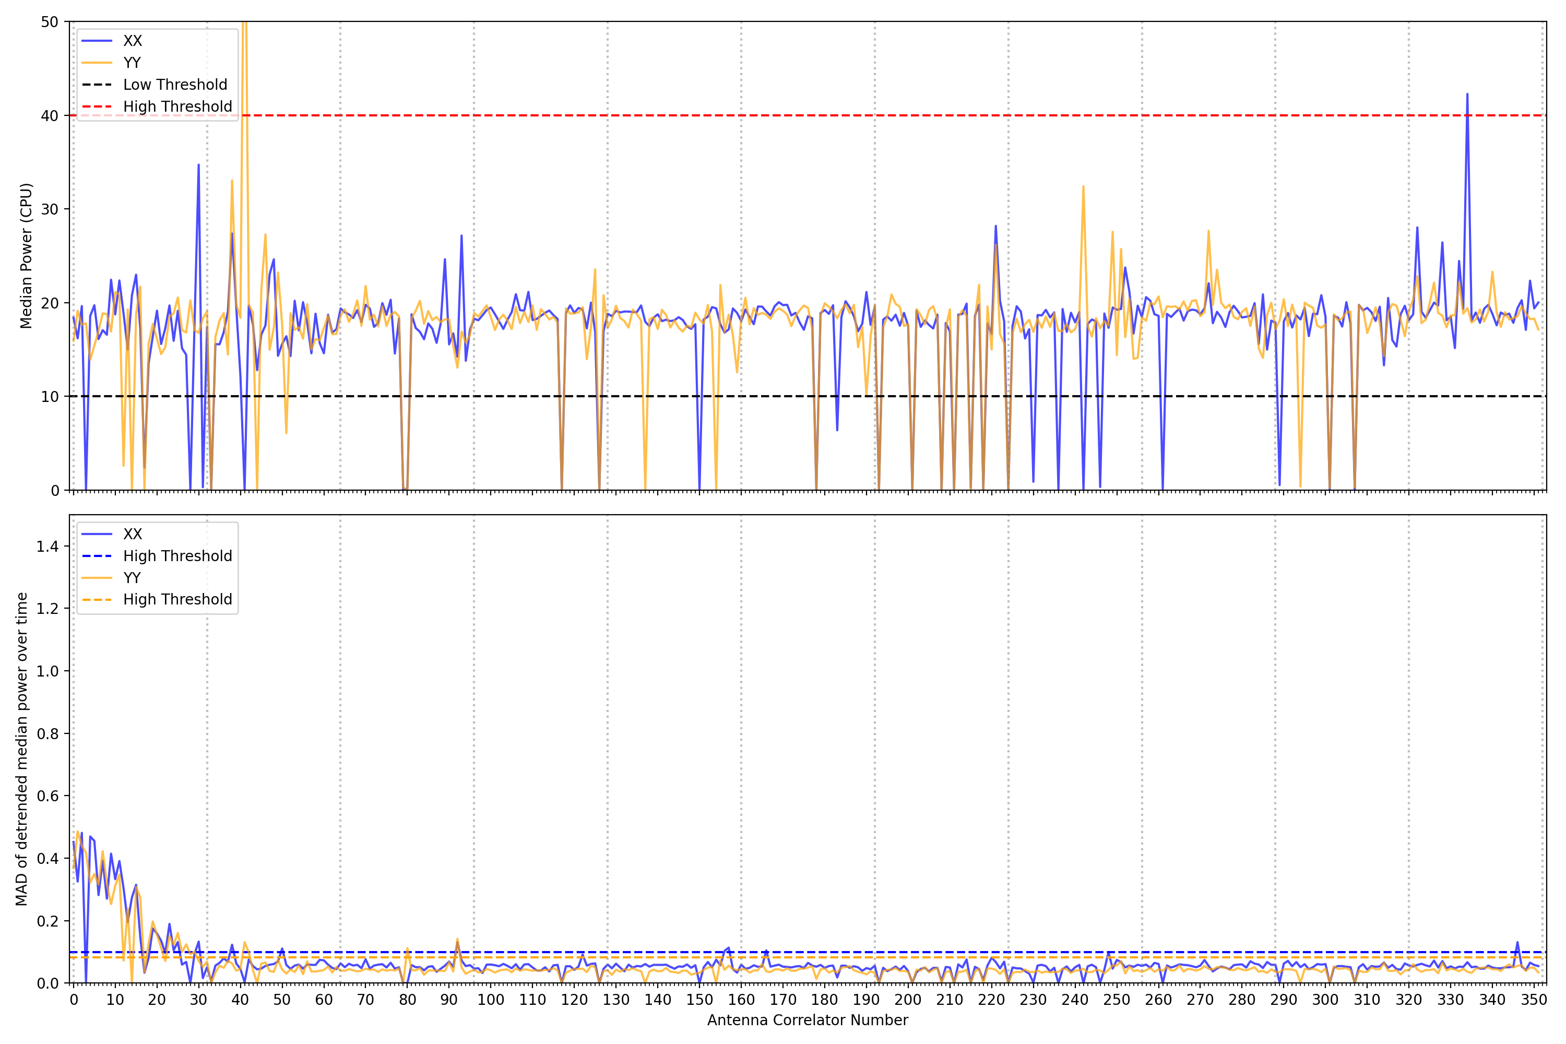The height and width of the screenshot is (1044, 1566).
Task: Click the bottom plot y-axis tick 1.4
Action: pos(48,547)
